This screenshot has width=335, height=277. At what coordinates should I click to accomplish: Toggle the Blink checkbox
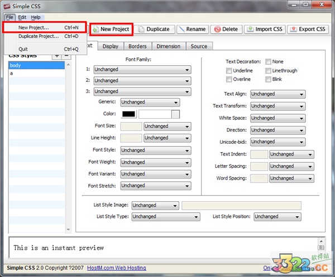[x=269, y=79]
